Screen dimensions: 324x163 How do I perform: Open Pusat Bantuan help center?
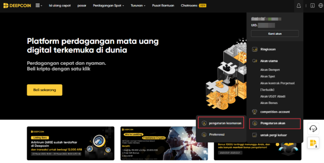pos(163,6)
